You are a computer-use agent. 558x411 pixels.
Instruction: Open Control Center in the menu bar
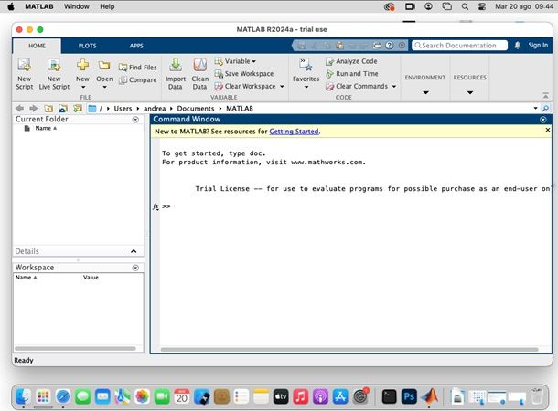[x=482, y=6]
